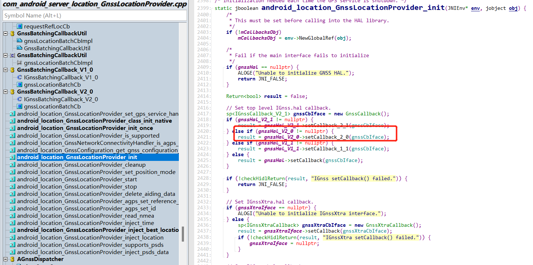Image resolution: width=533 pixels, height=265 pixels.
Task: Click the method icon beside requestRefLocCb
Action: point(20,26)
